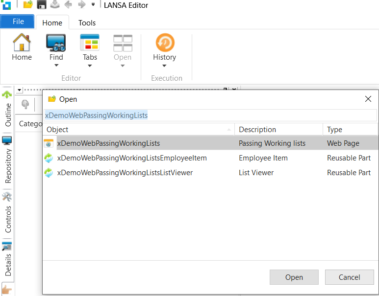Expand the History dropdown arrow
The image size is (379, 296).
click(164, 66)
